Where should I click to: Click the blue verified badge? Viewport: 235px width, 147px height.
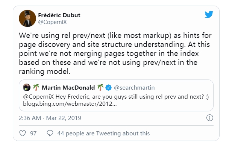click(x=109, y=88)
